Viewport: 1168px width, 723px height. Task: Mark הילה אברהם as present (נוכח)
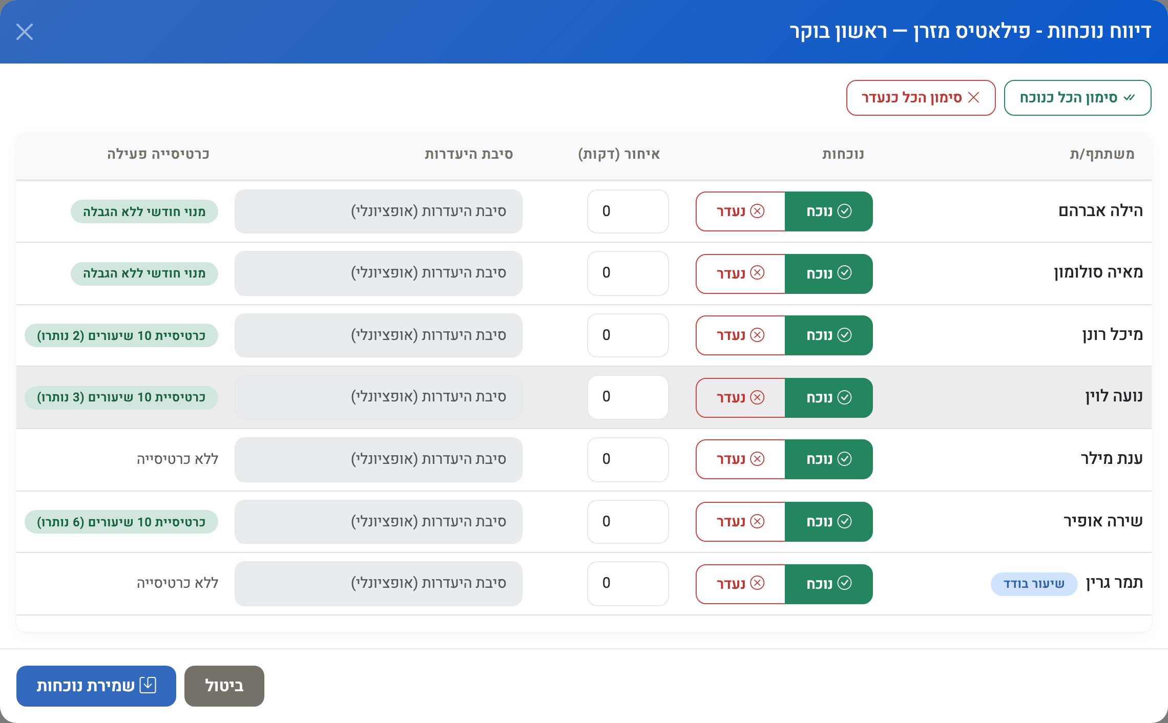[x=828, y=211]
